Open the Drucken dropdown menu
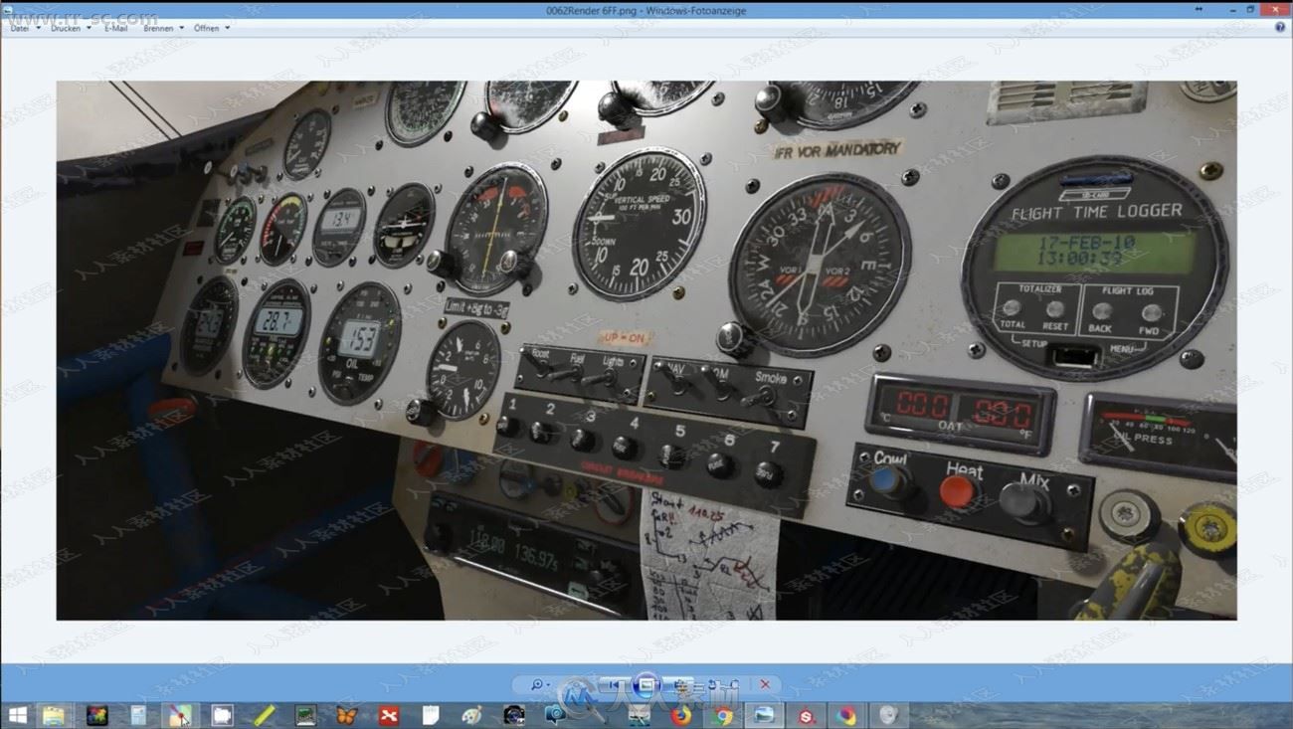The image size is (1293, 729). [x=70, y=28]
